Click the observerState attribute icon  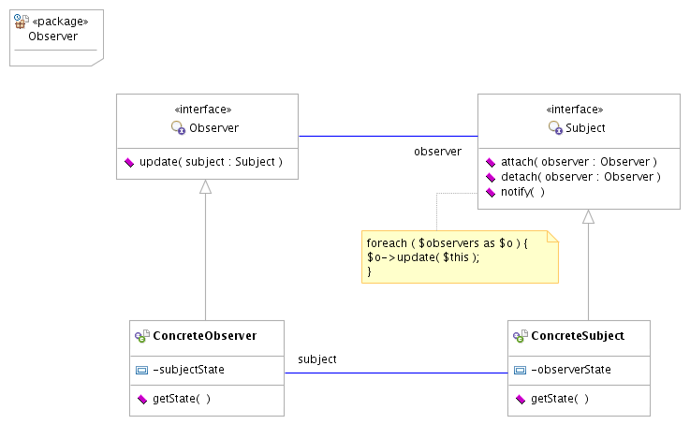(521, 370)
